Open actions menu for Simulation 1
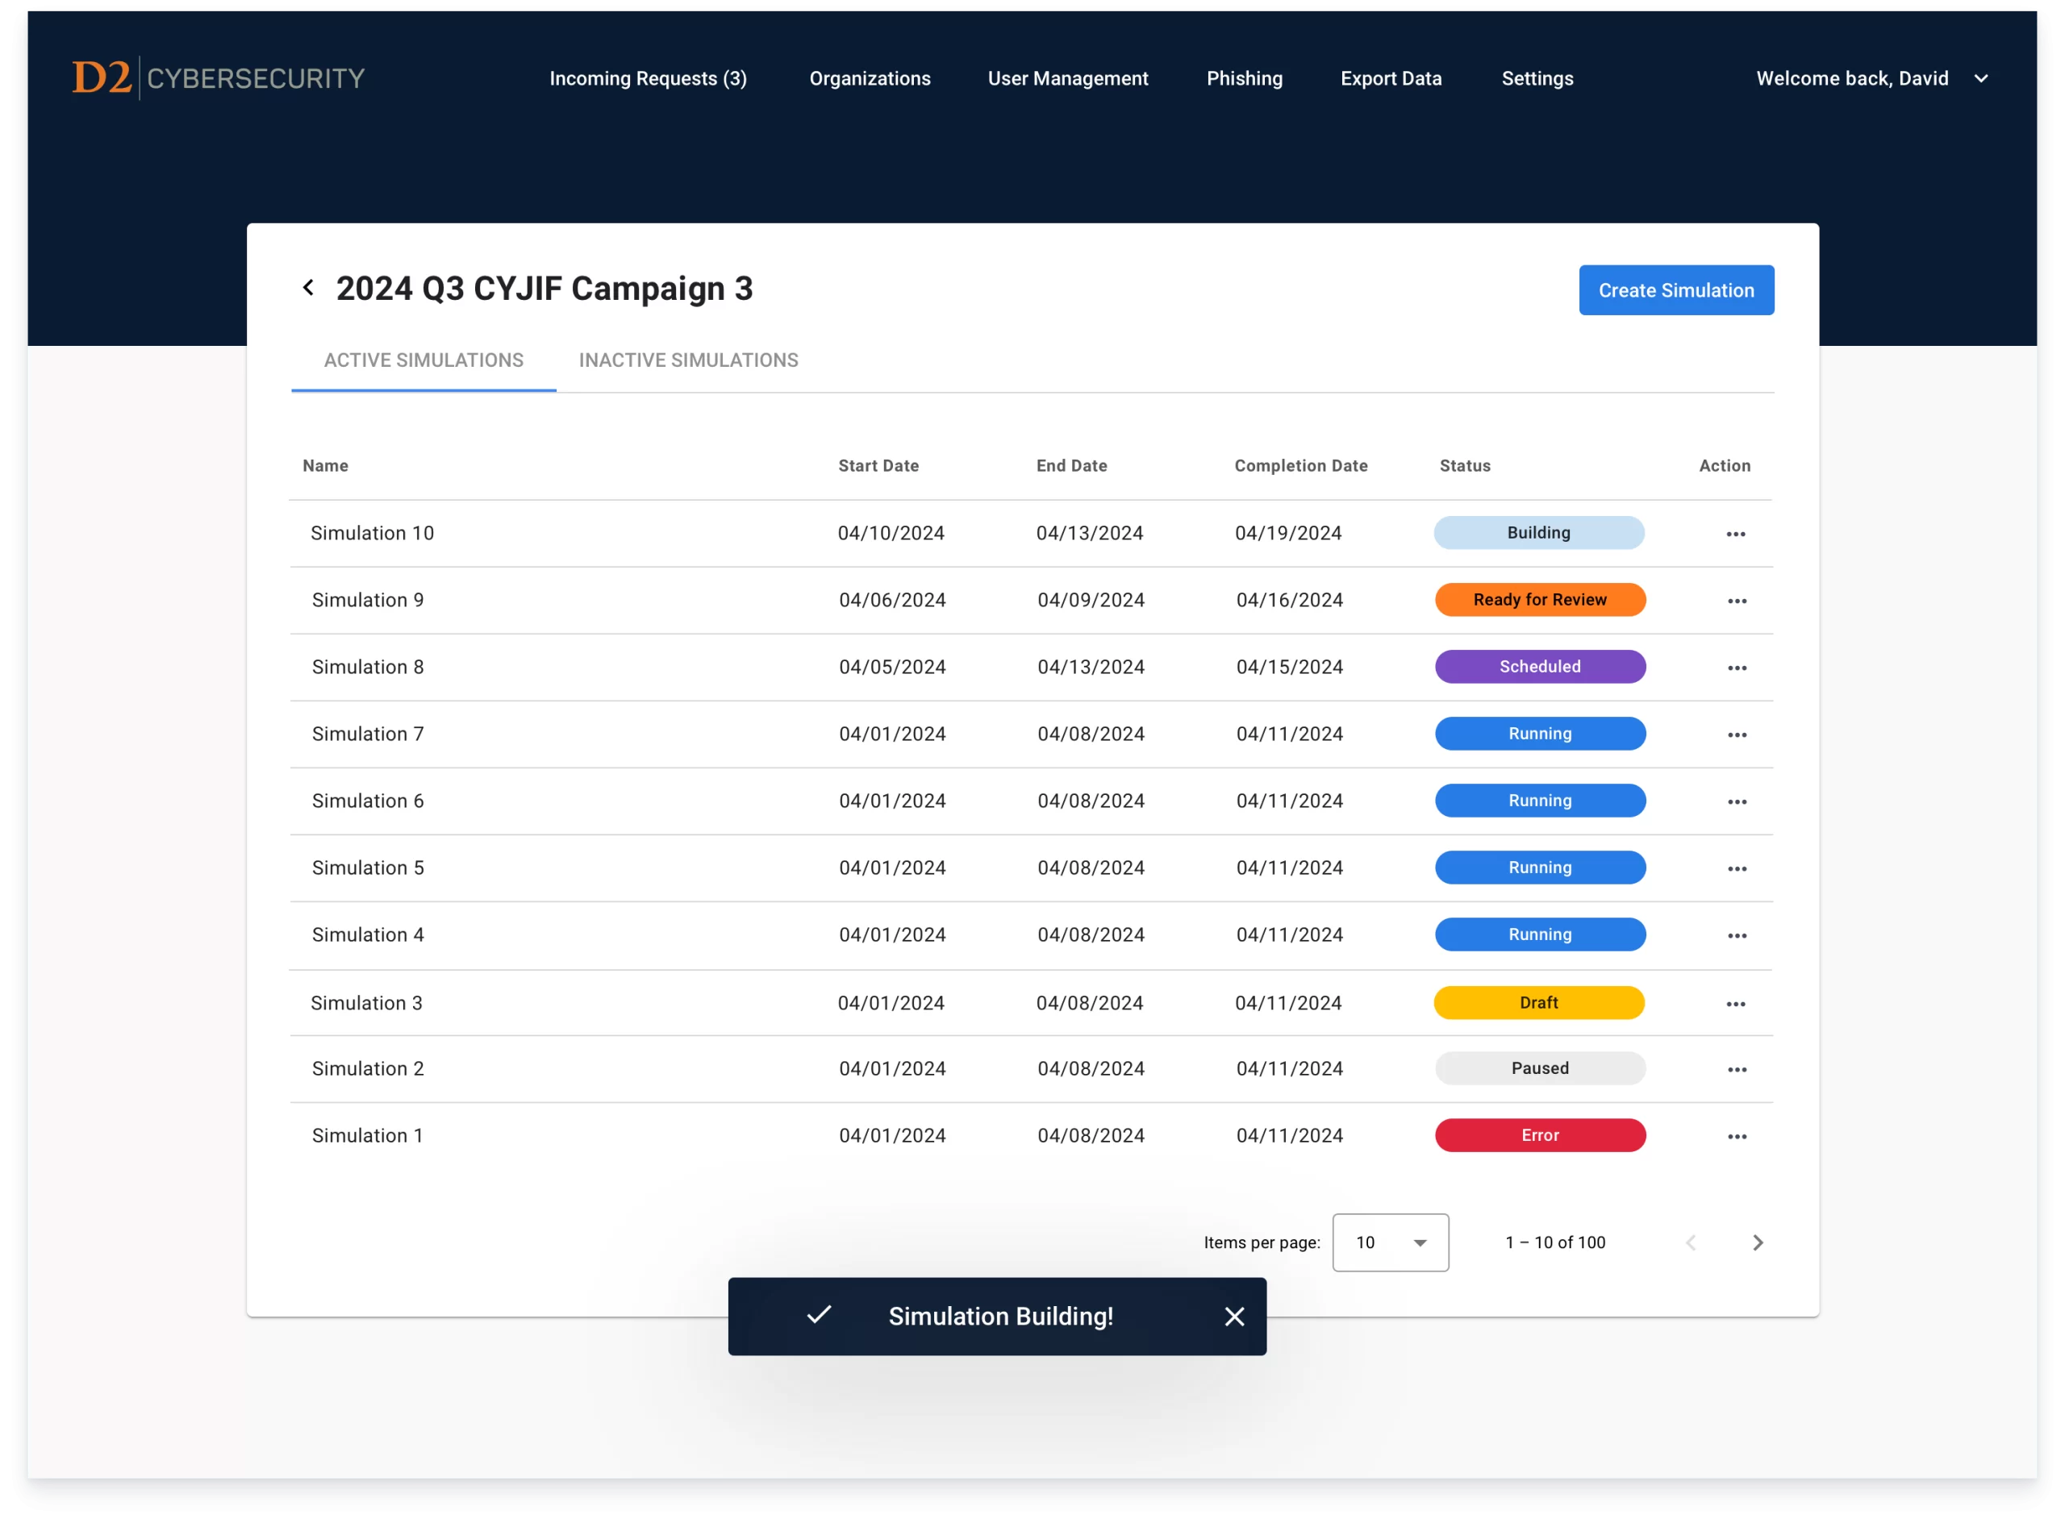The height and width of the screenshot is (1523, 2065). (1737, 1137)
